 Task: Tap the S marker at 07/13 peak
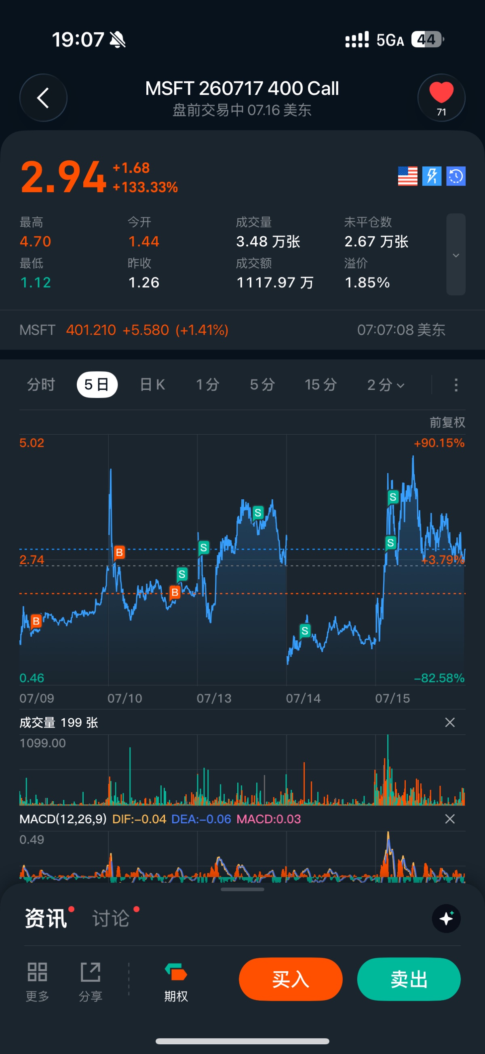[258, 513]
